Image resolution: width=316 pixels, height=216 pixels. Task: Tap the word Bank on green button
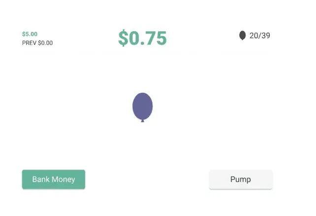(x=41, y=179)
